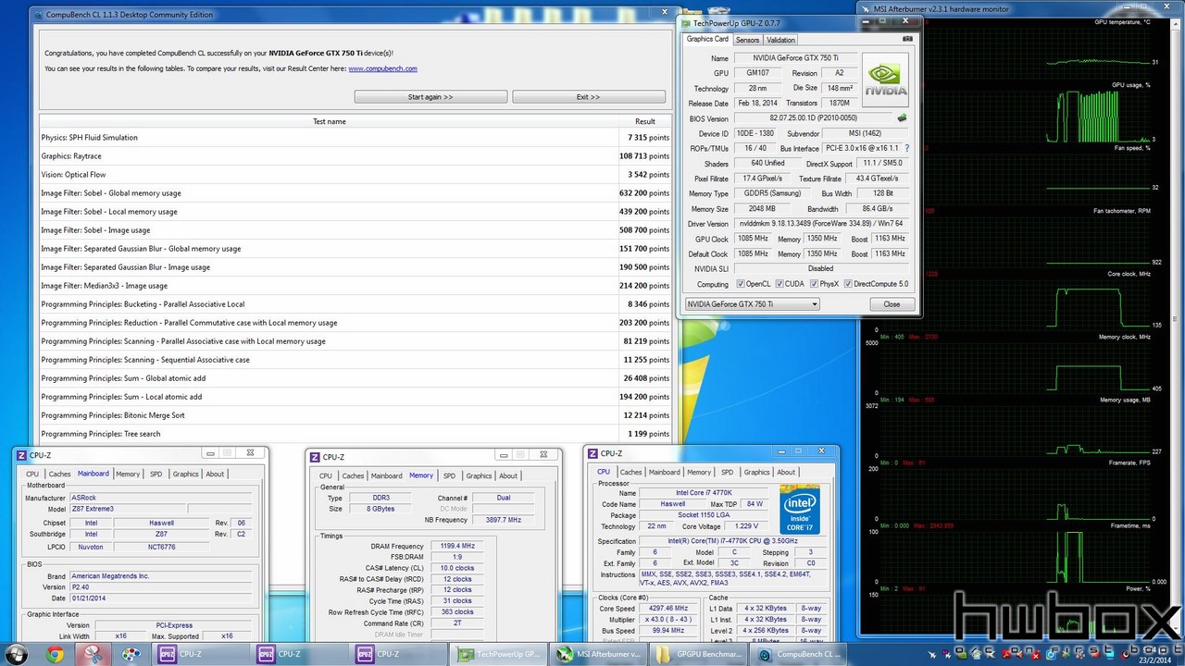Open Google Chrome from the taskbar

coord(55,655)
